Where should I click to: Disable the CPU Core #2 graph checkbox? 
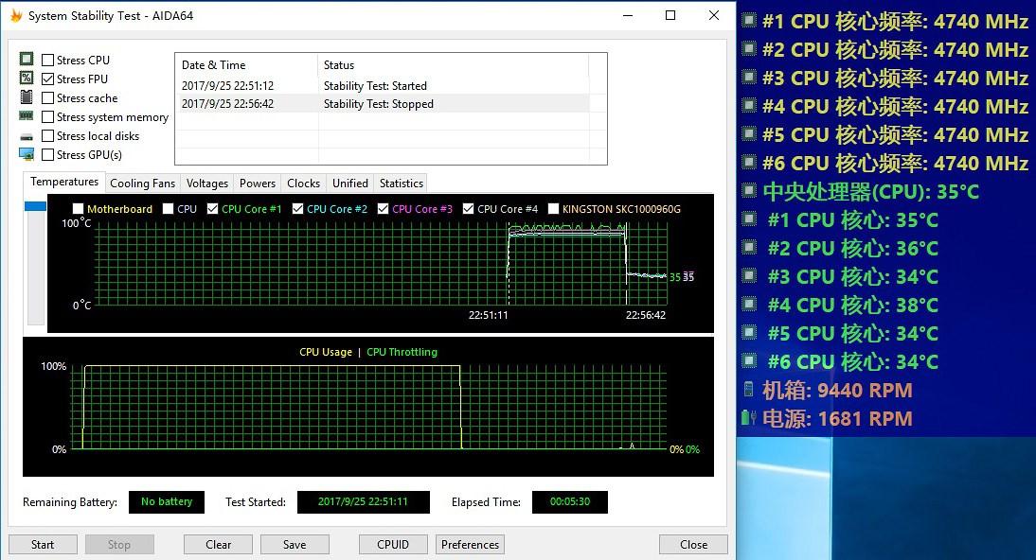(297, 208)
